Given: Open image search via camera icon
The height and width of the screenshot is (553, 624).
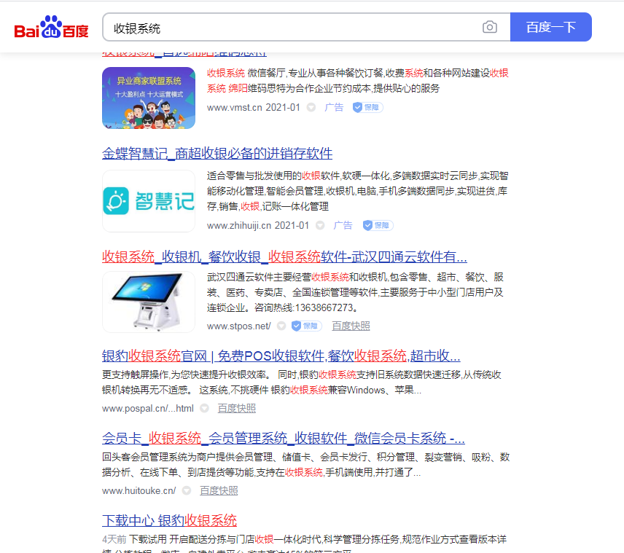Looking at the screenshot, I should [489, 27].
